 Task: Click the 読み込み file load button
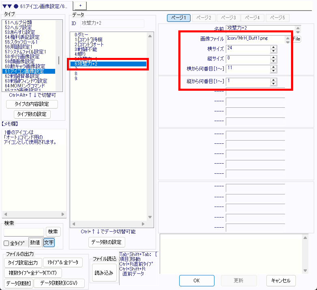104,273
